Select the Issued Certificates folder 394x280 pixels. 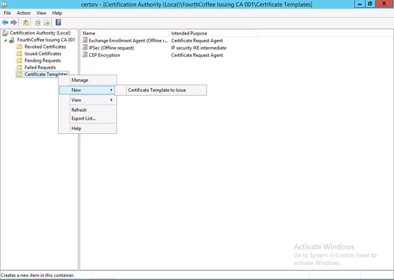click(42, 54)
